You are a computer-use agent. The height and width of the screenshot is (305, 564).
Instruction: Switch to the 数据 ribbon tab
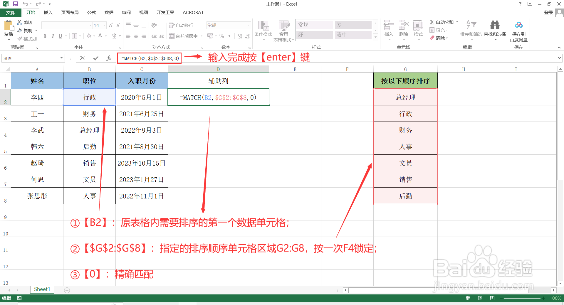click(x=108, y=12)
